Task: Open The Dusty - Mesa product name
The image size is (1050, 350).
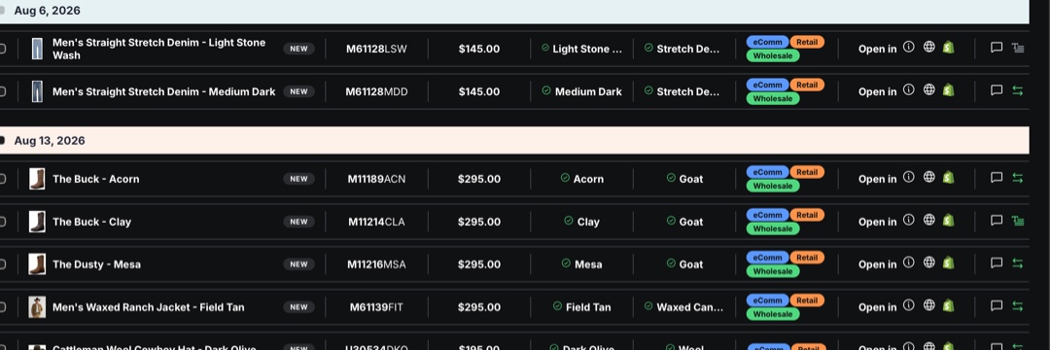Action: 96,264
